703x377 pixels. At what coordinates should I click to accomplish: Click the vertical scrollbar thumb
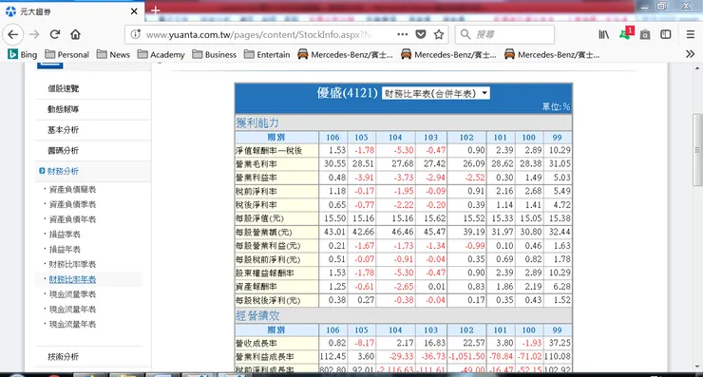[x=697, y=150]
